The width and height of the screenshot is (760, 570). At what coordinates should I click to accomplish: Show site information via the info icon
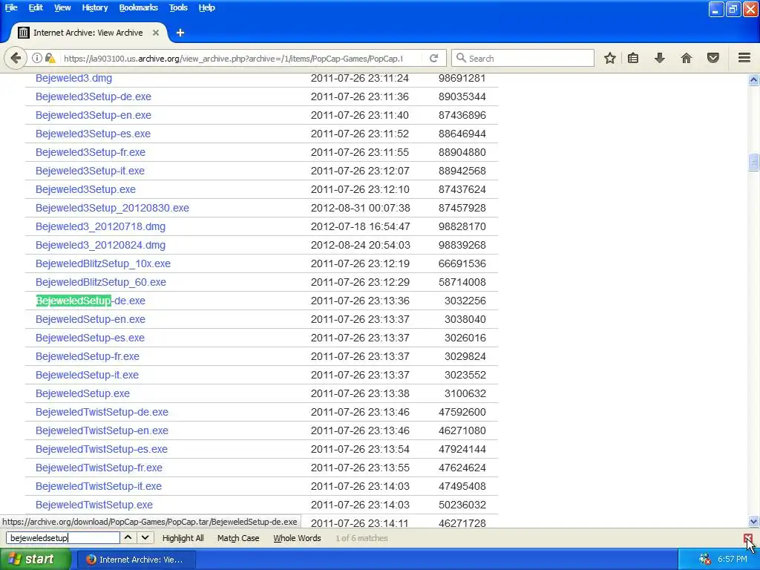click(x=37, y=58)
